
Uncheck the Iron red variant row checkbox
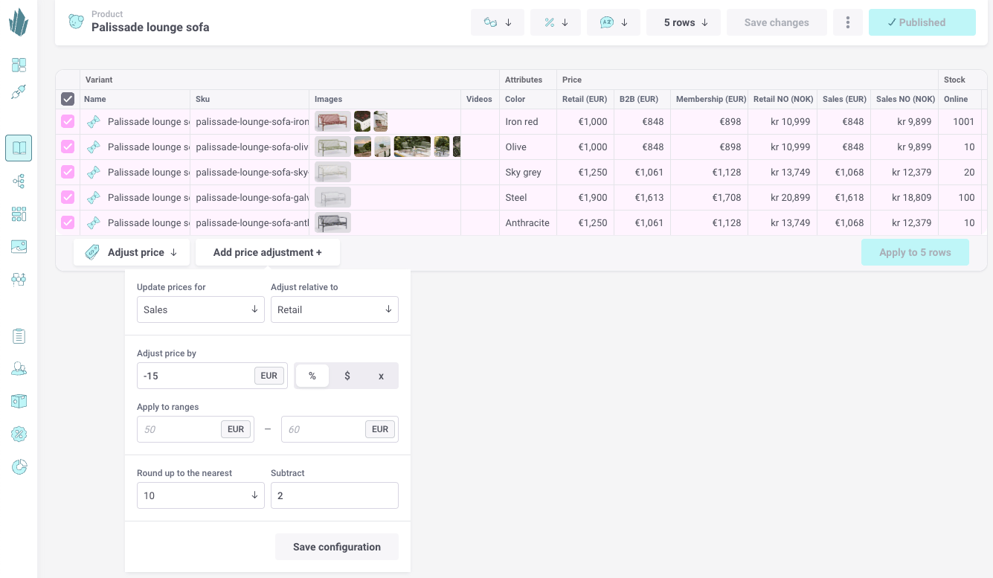click(68, 122)
